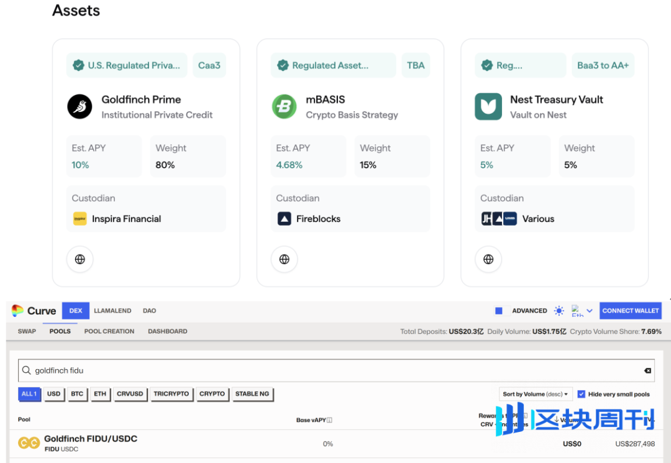Click the Daily Volume US$1.75亿 stat
This screenshot has height=463, width=671.
[527, 332]
